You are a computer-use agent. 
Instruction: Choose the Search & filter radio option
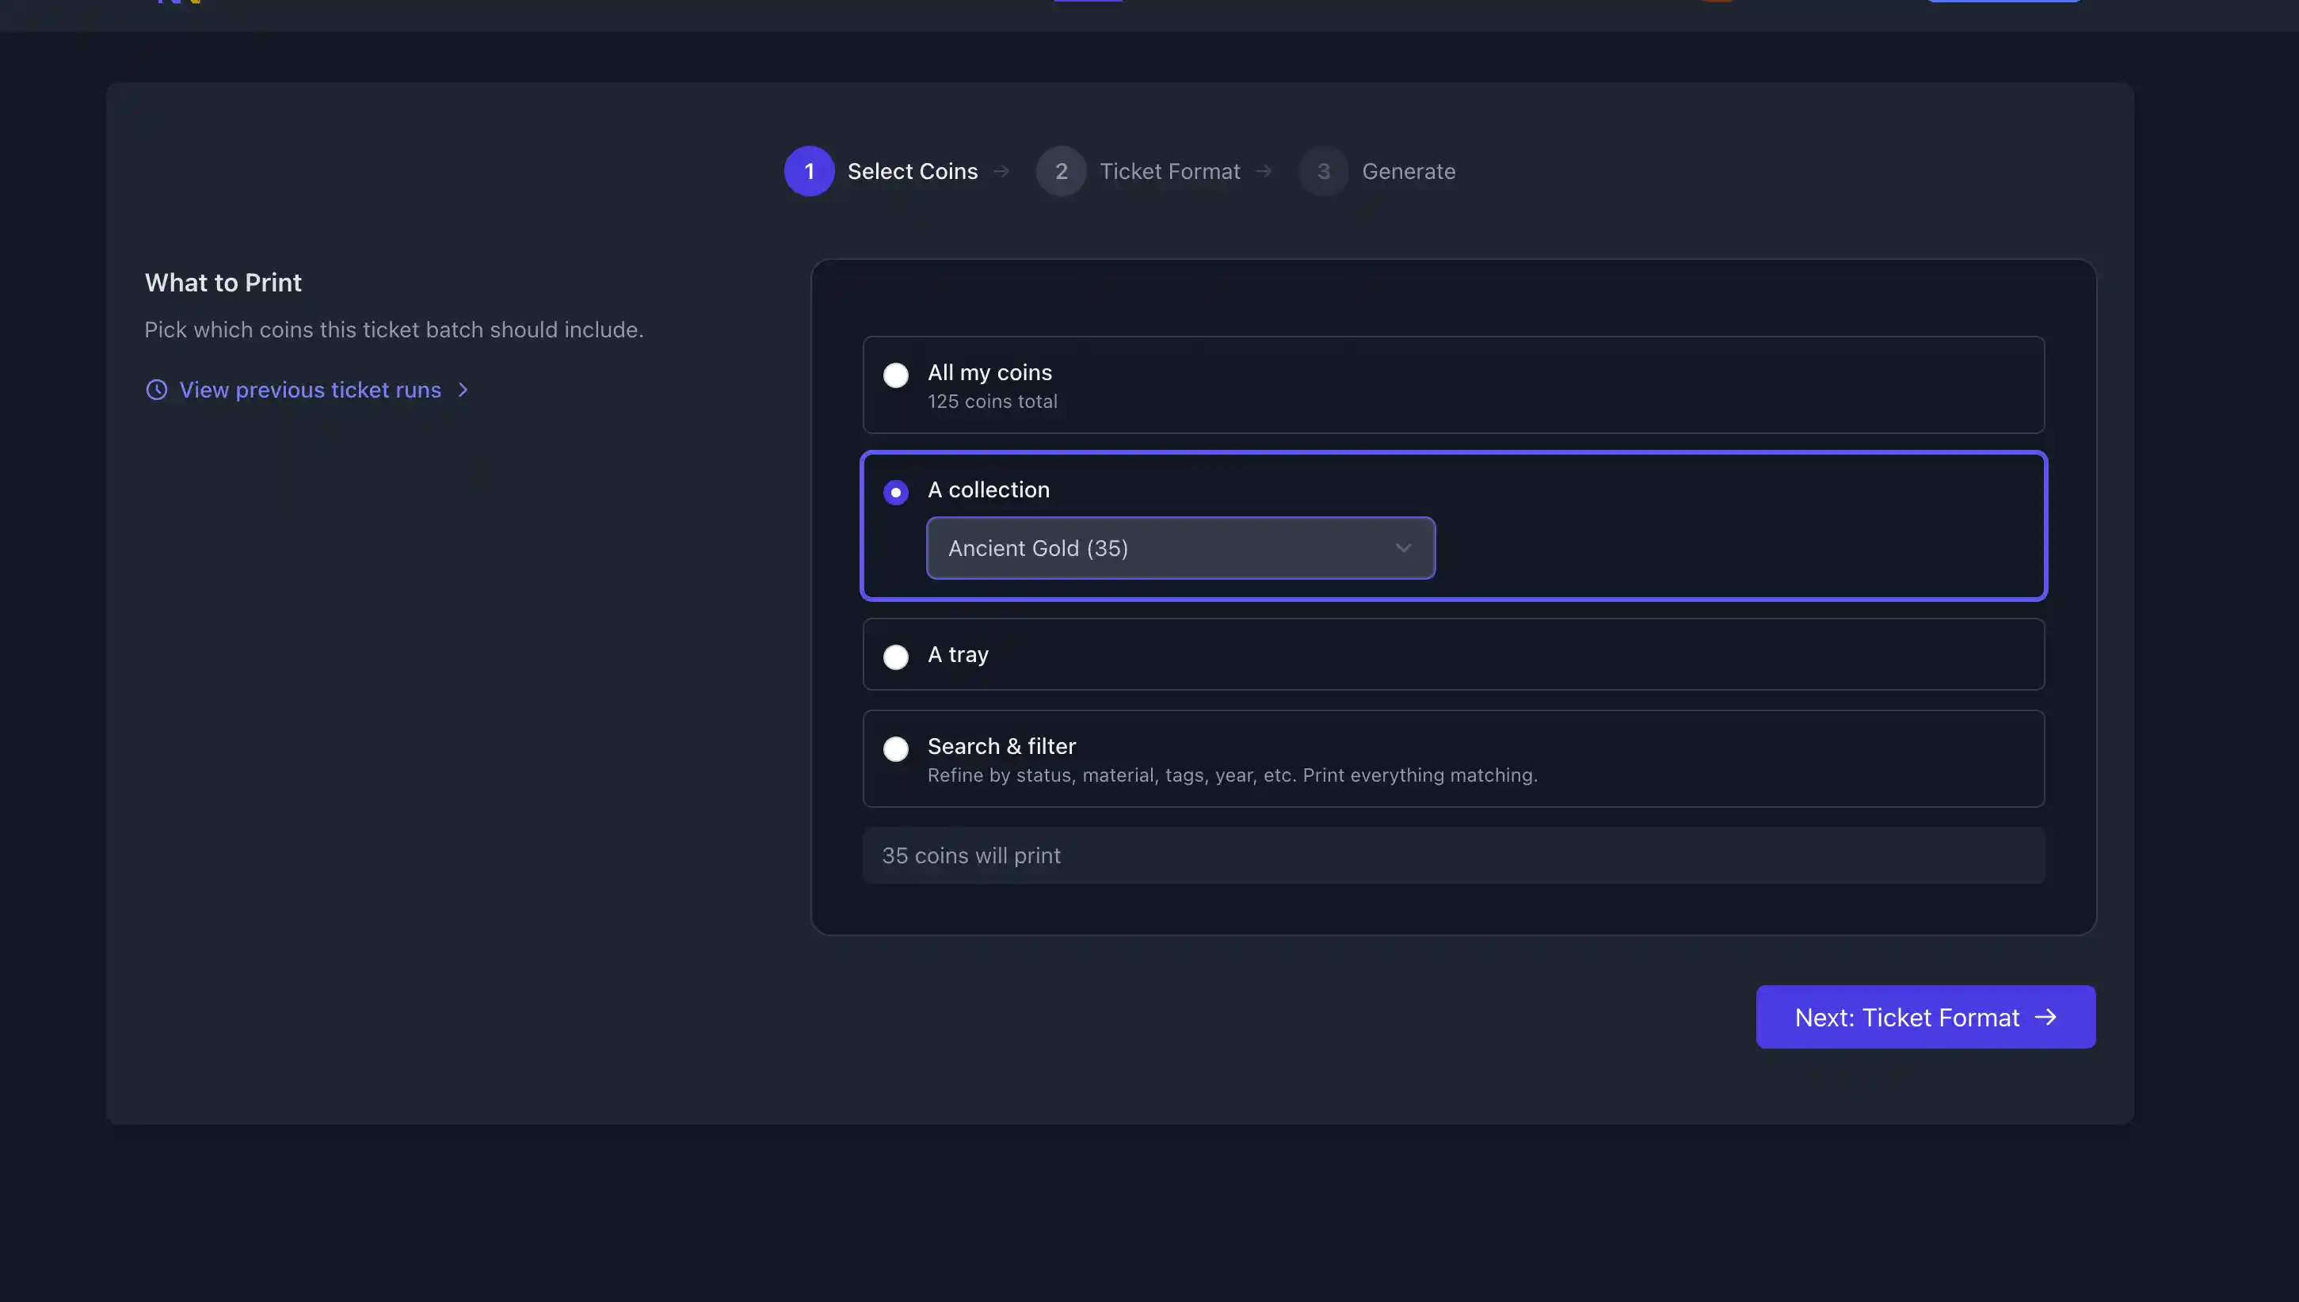point(895,748)
